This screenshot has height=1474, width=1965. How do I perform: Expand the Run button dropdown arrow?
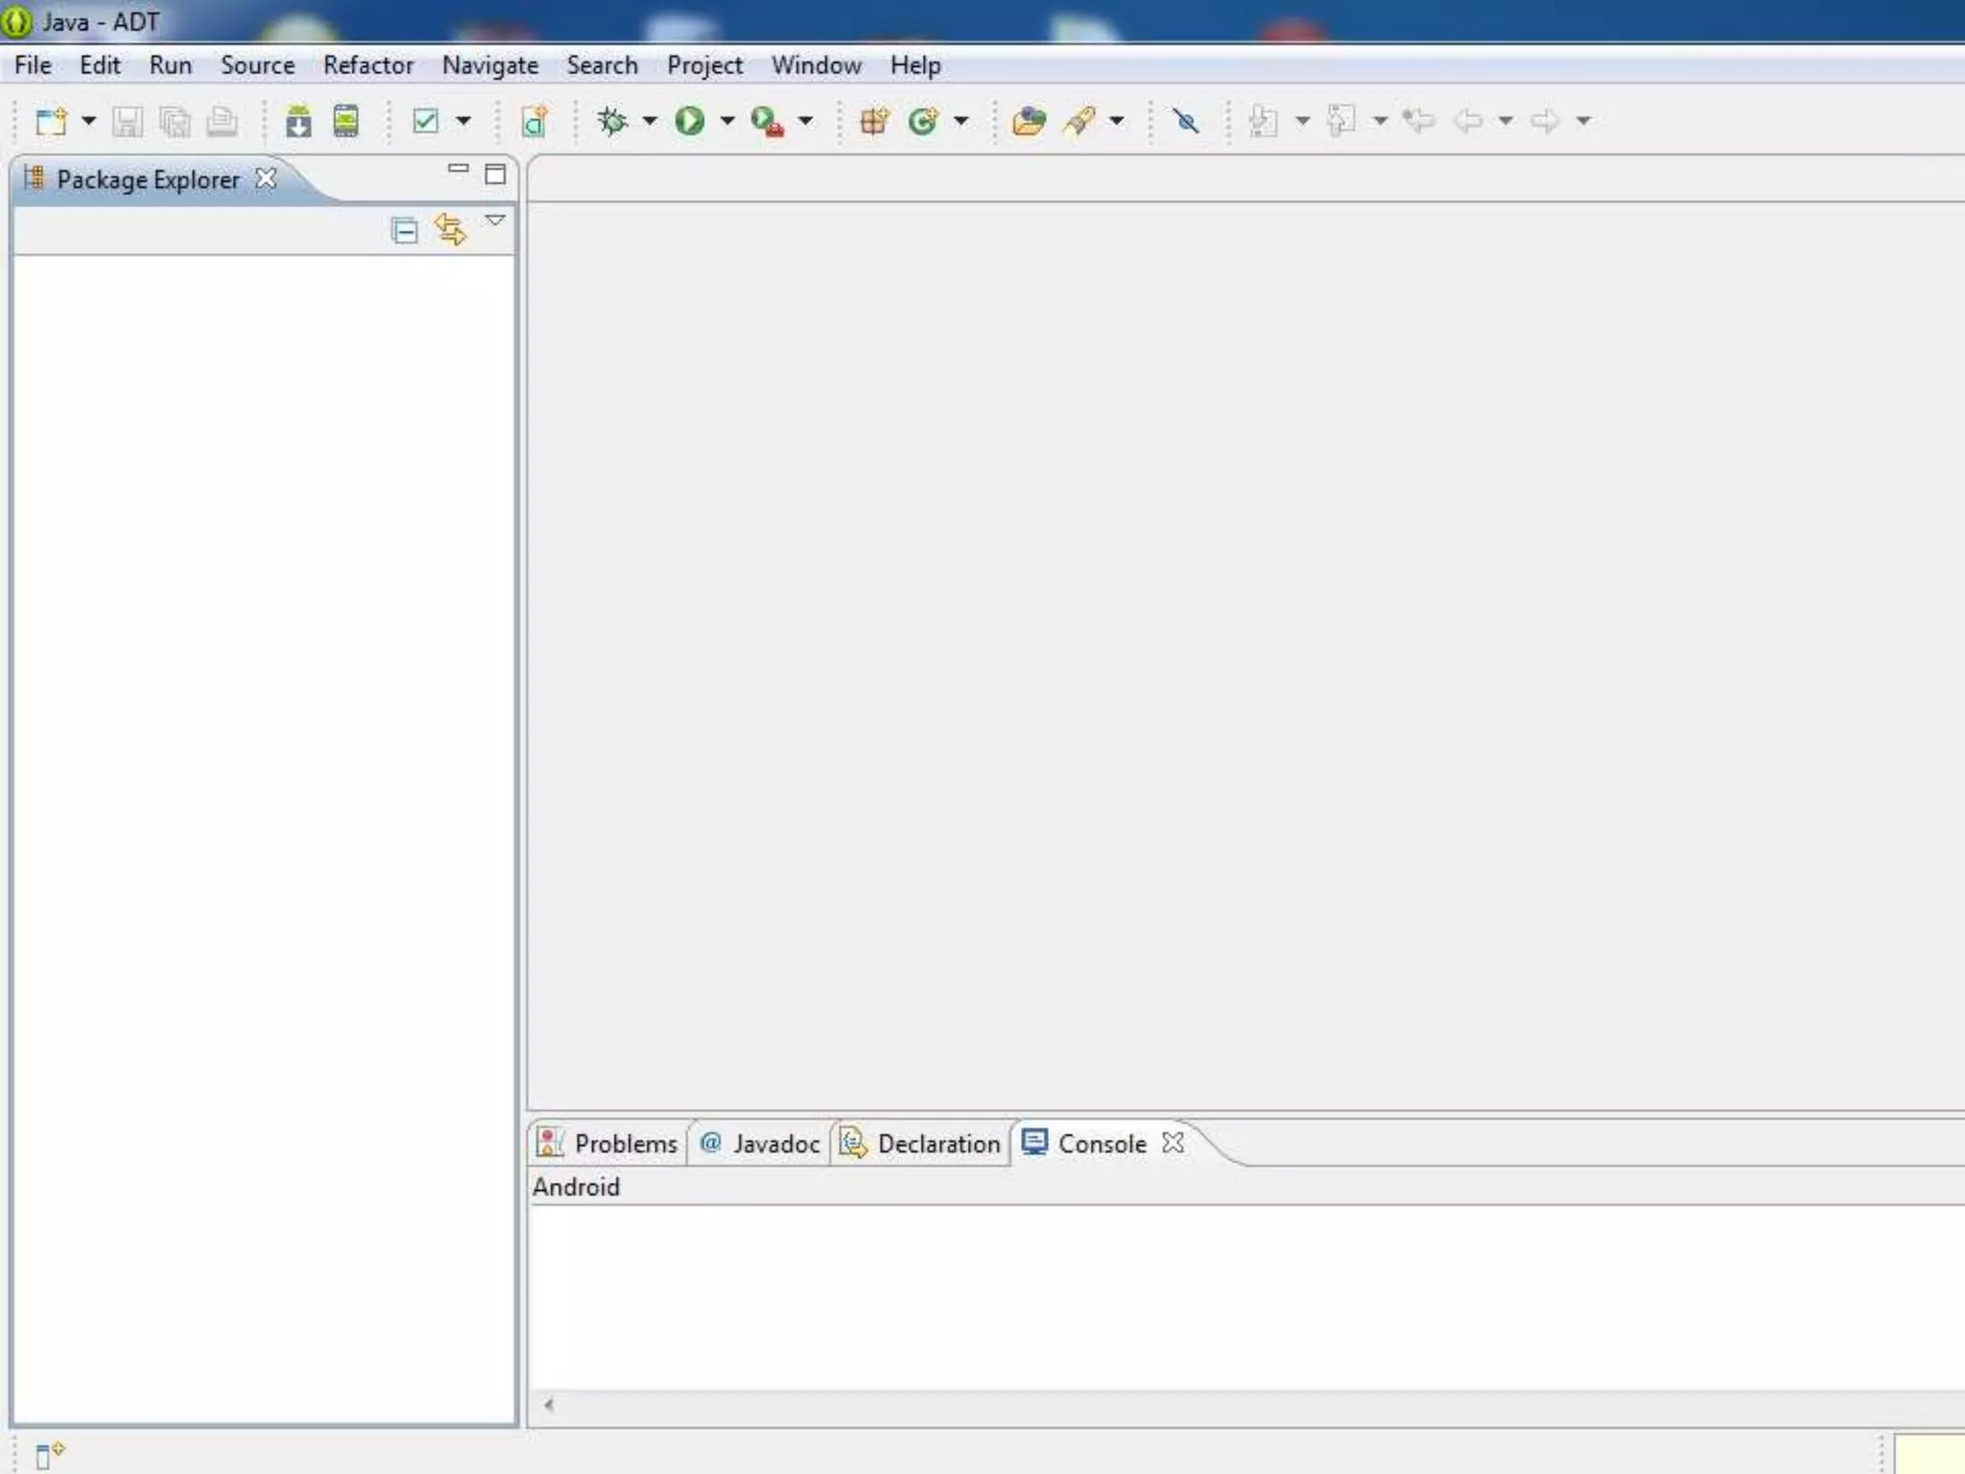click(x=727, y=121)
